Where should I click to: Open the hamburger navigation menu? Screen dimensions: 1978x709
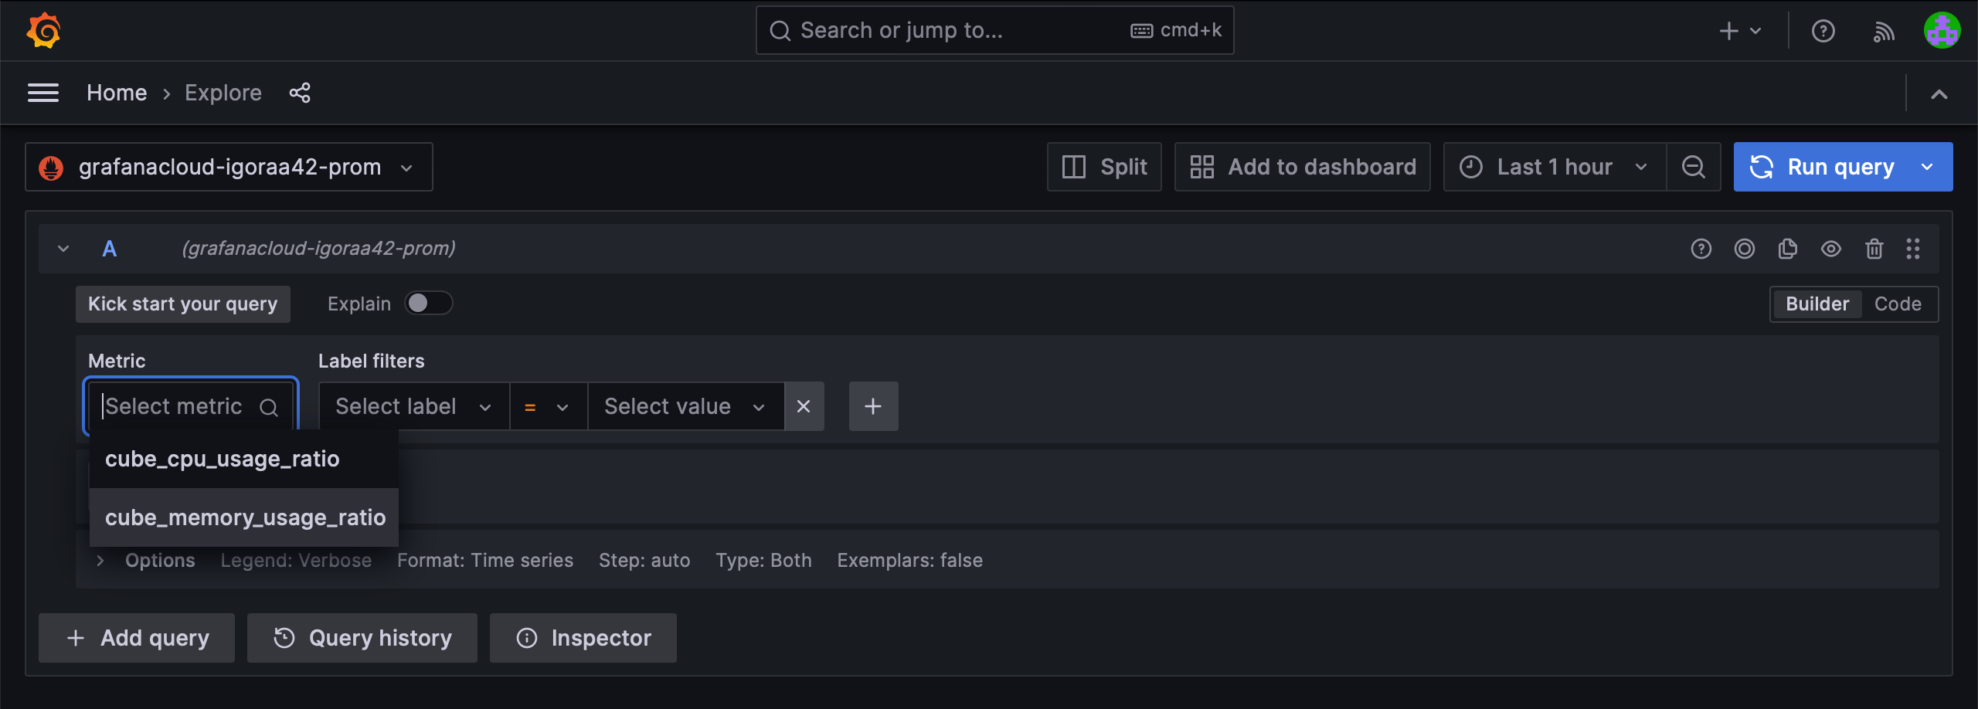click(43, 93)
